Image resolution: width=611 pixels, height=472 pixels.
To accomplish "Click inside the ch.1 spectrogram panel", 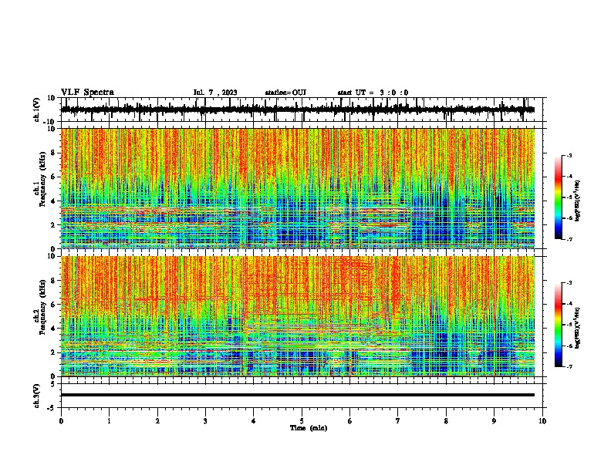I will pyautogui.click(x=298, y=188).
